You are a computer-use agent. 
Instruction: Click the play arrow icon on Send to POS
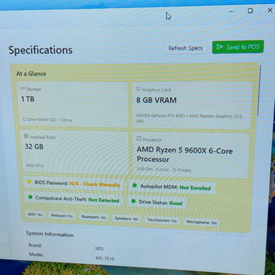click(219, 46)
